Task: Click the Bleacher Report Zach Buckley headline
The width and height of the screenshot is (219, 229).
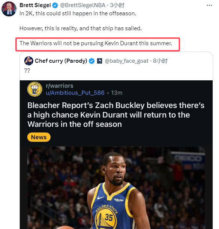Action: pyautogui.click(x=116, y=115)
